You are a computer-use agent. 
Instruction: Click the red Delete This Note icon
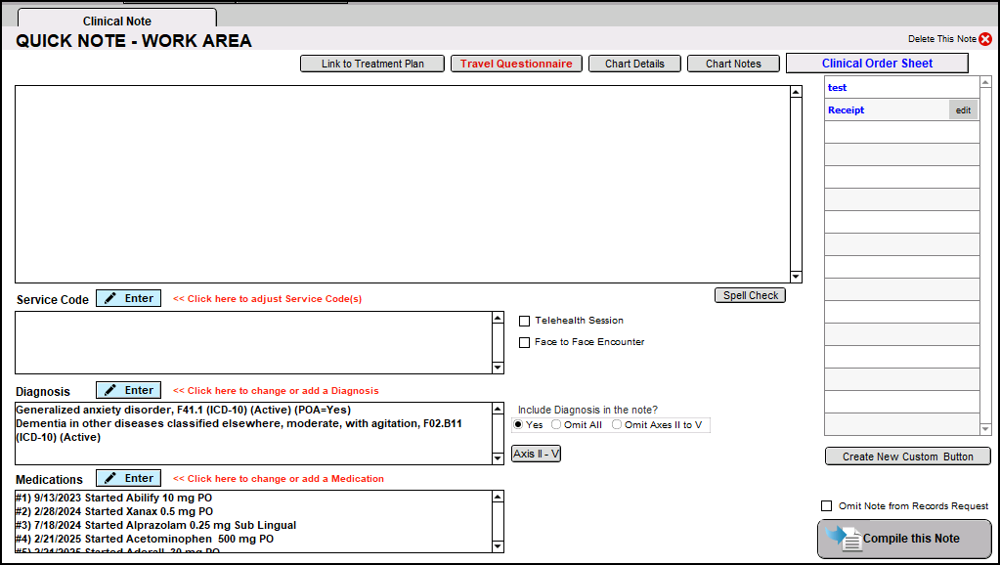[x=985, y=39]
